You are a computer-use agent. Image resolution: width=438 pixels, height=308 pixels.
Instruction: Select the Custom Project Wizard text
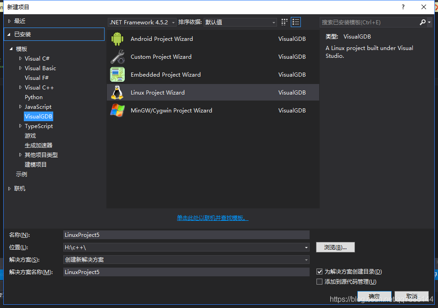[161, 57]
